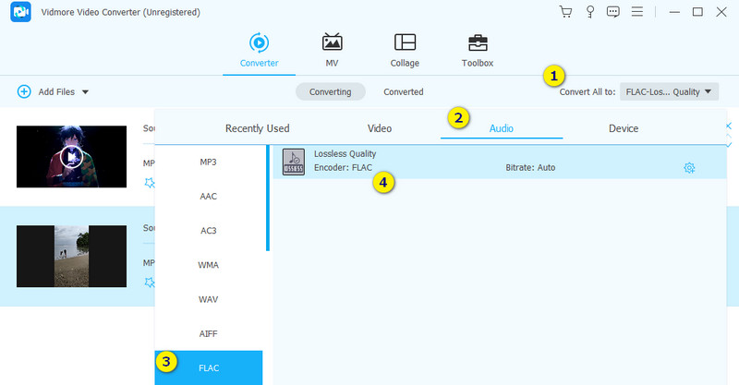The height and width of the screenshot is (385, 739).
Task: Open custom profile gear for Lossless Quality
Action: click(x=688, y=168)
